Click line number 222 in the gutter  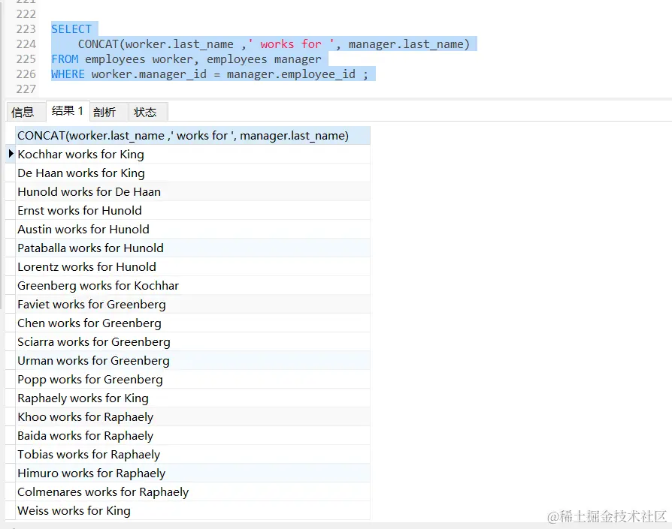pyautogui.click(x=26, y=14)
